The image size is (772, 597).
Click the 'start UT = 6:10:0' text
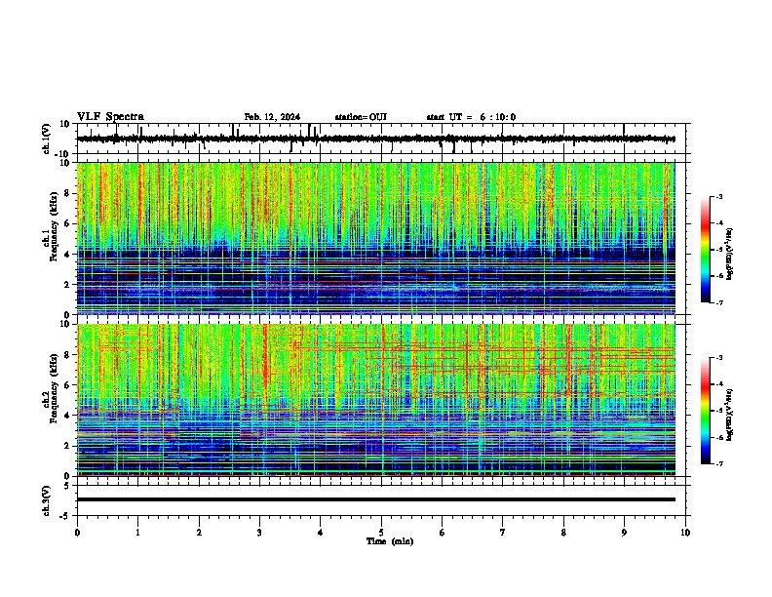471,117
